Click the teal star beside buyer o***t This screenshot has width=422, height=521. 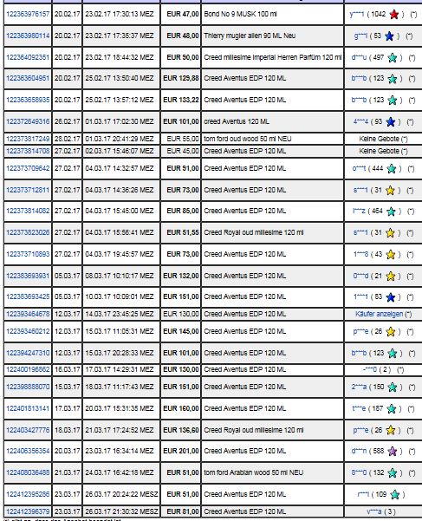(x=392, y=169)
